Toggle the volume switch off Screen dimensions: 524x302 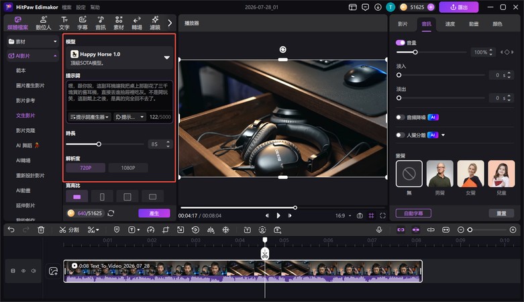coord(400,42)
